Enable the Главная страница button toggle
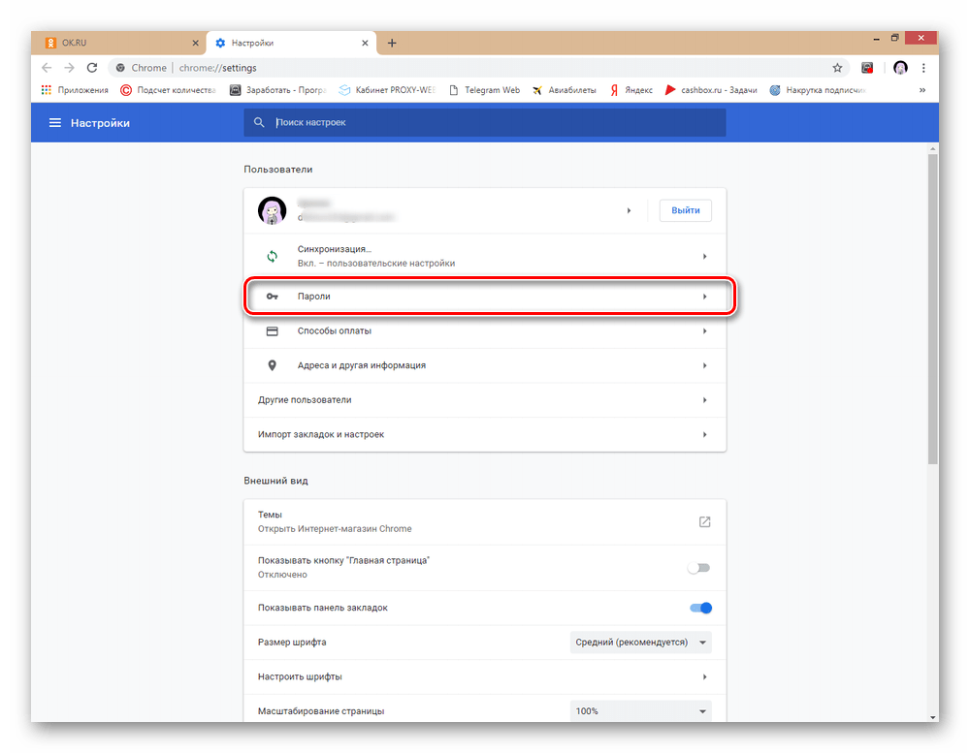This screenshot has height=753, width=970. [x=698, y=568]
